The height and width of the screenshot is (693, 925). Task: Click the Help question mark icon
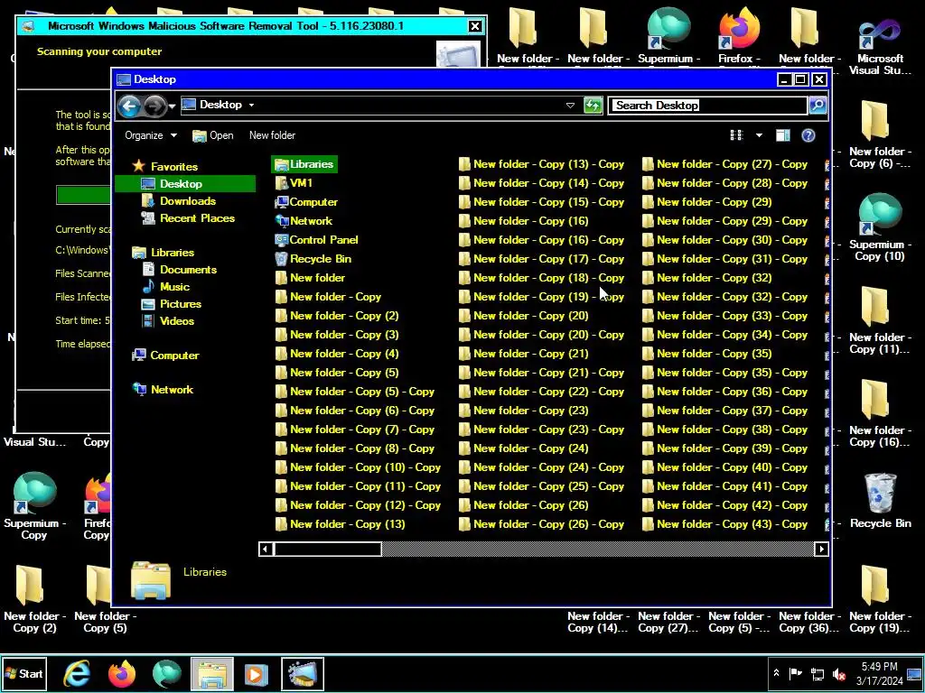pos(808,135)
